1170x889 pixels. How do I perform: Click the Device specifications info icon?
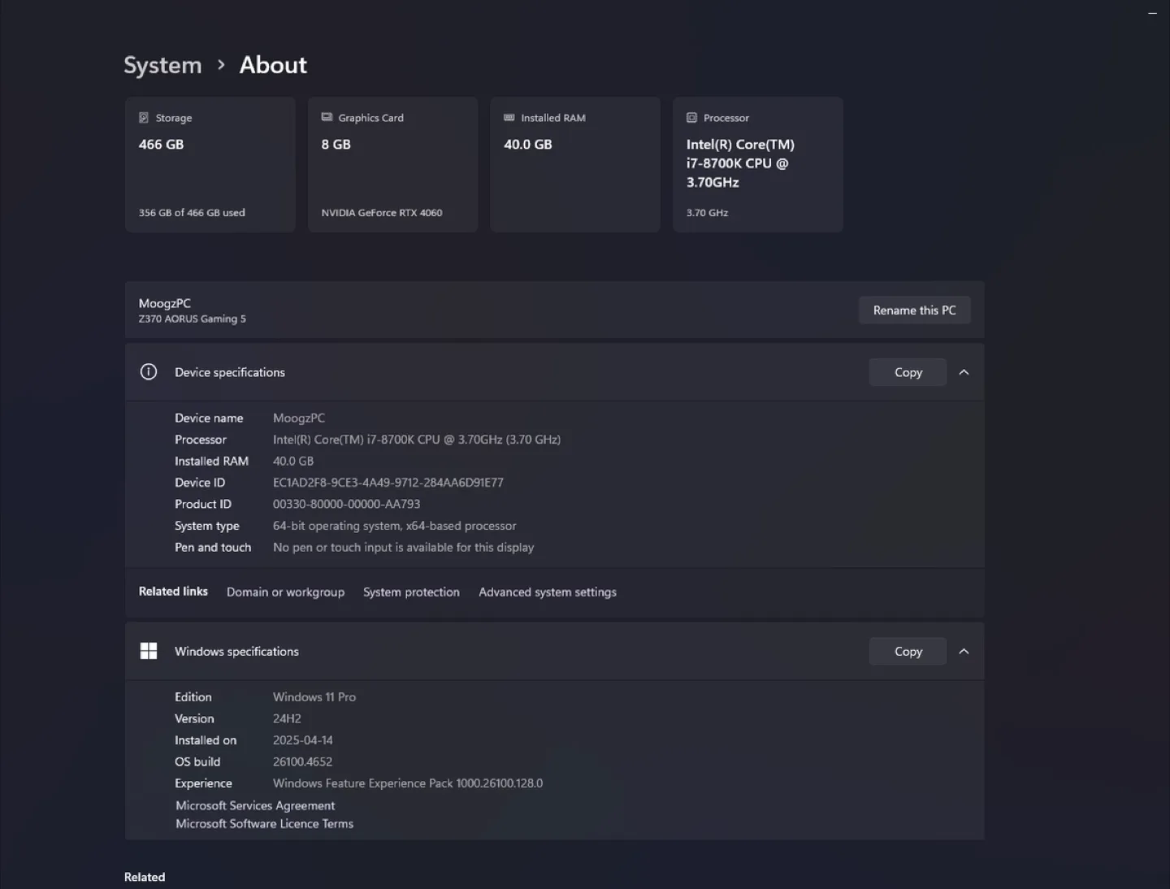[x=148, y=371]
